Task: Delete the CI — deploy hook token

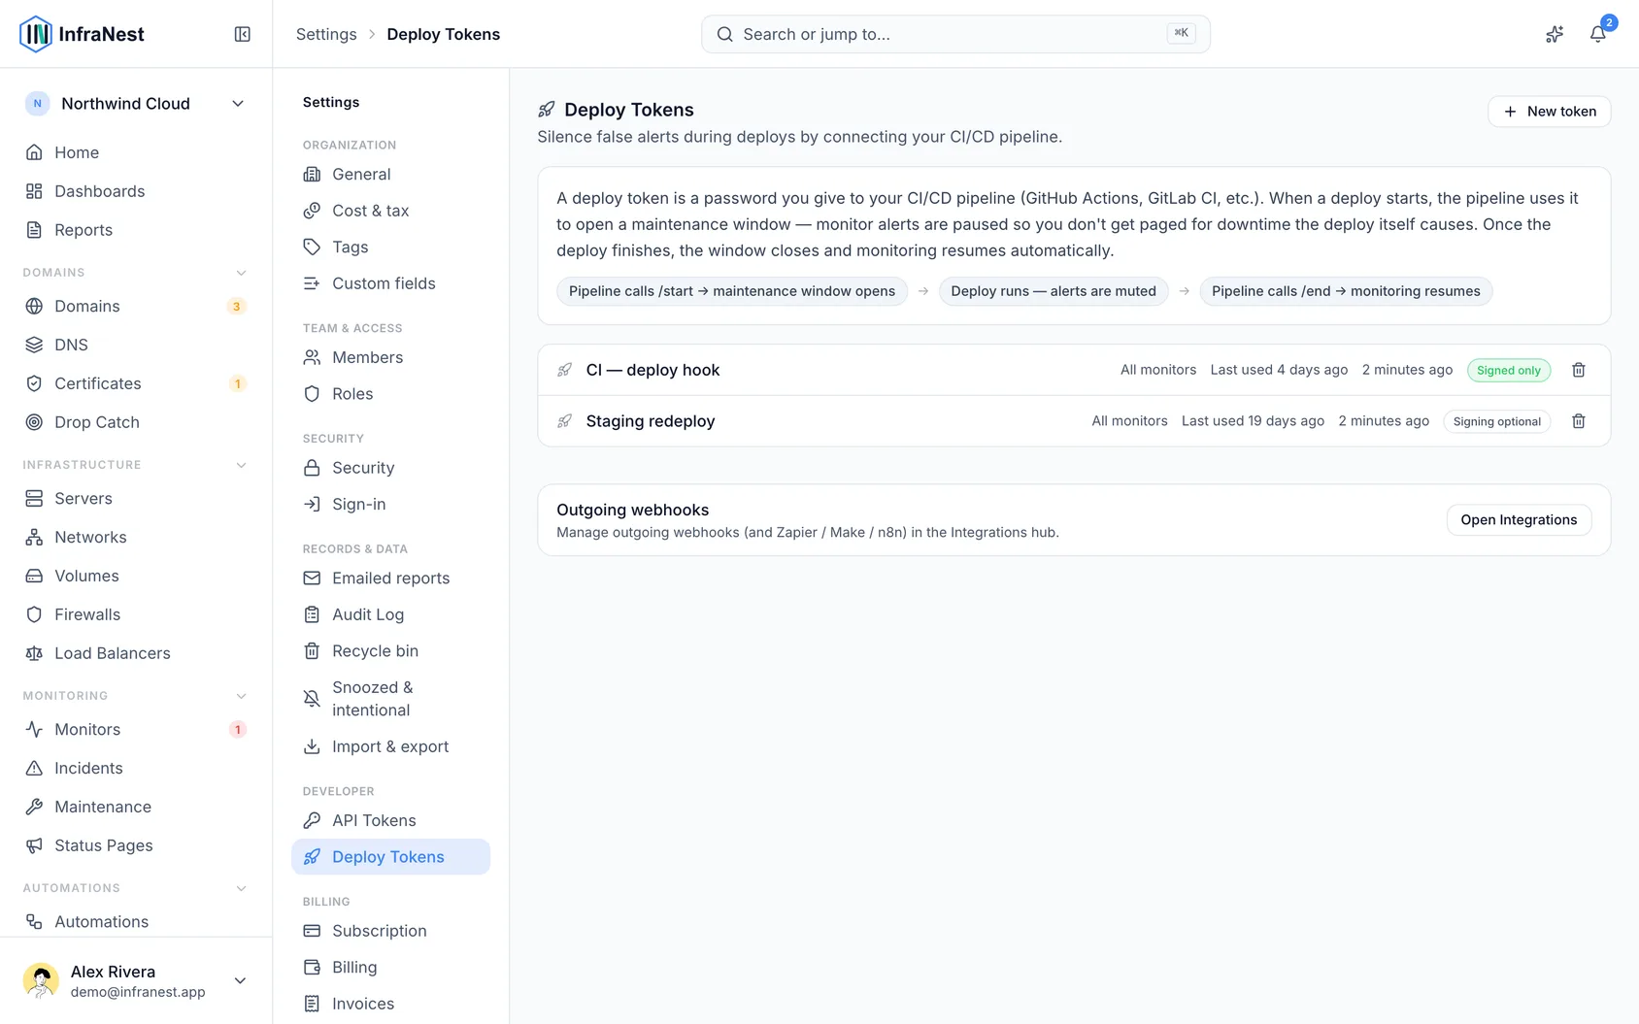Action: click(x=1579, y=370)
